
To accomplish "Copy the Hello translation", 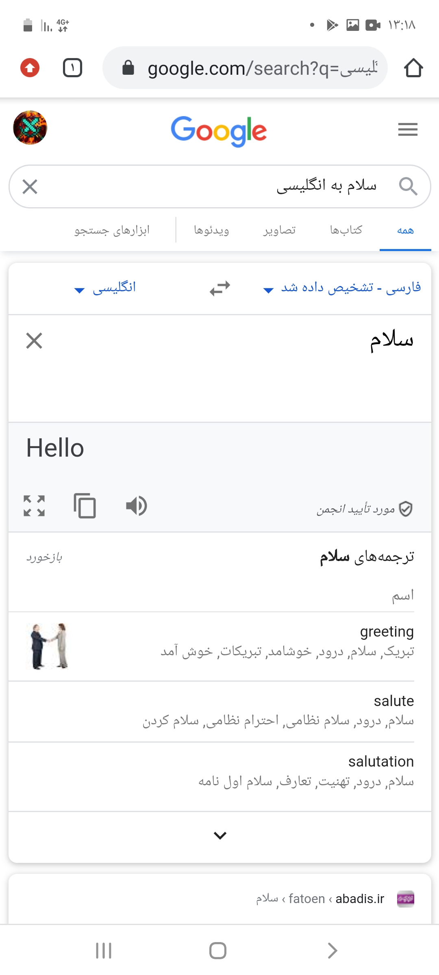I will [85, 506].
